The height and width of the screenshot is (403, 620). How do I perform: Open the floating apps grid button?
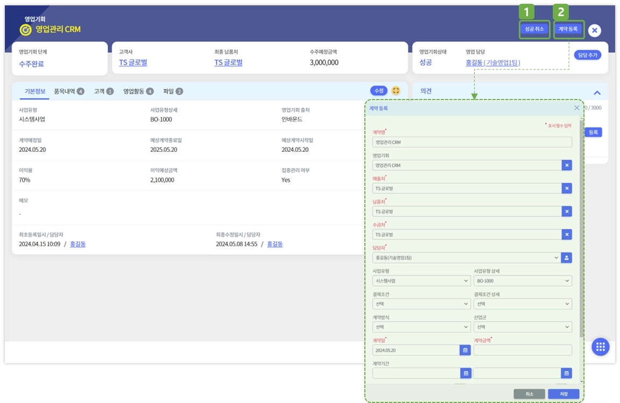click(600, 347)
